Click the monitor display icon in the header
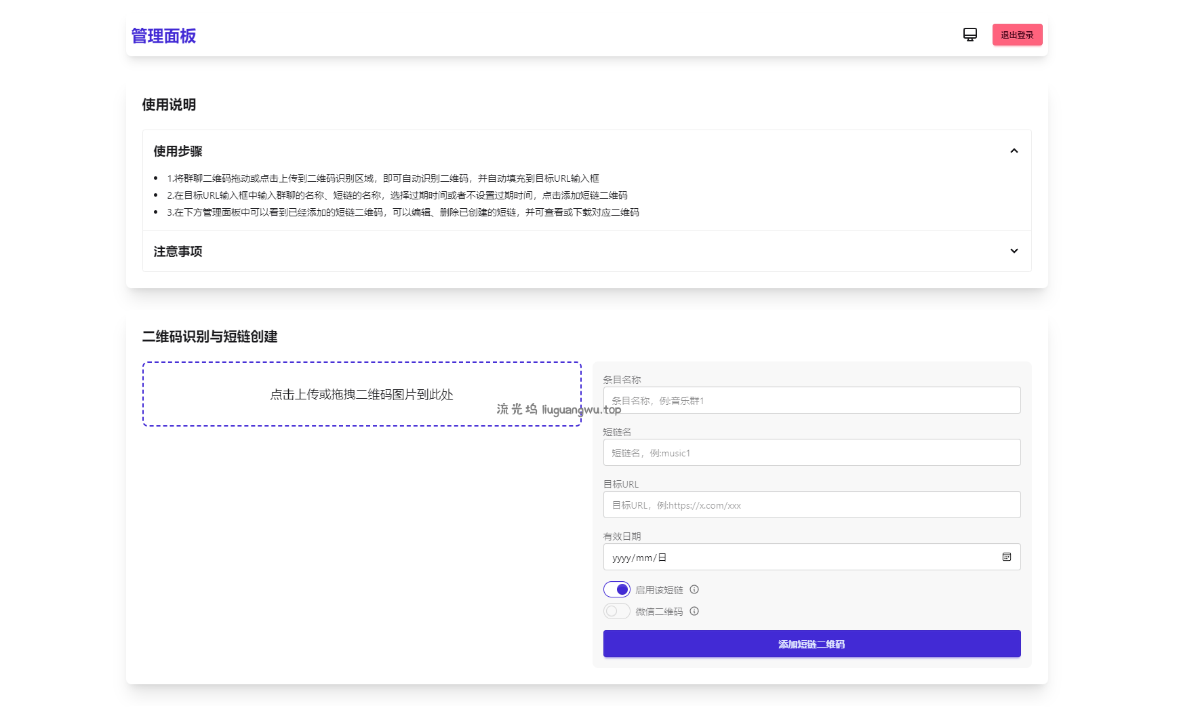 [970, 34]
